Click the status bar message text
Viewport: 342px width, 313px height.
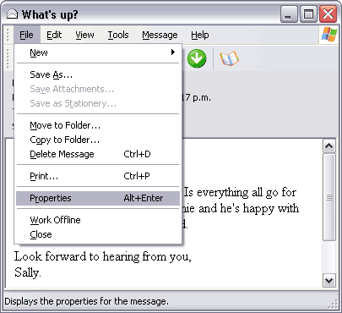87,301
